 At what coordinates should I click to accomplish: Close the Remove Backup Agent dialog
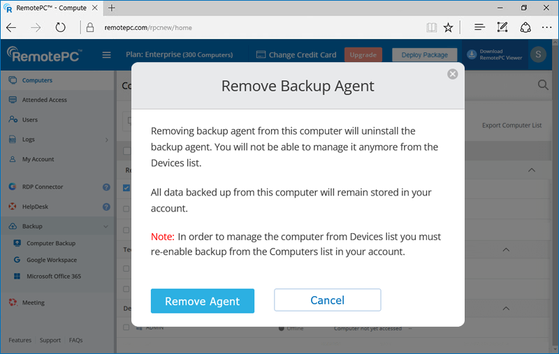pos(453,74)
